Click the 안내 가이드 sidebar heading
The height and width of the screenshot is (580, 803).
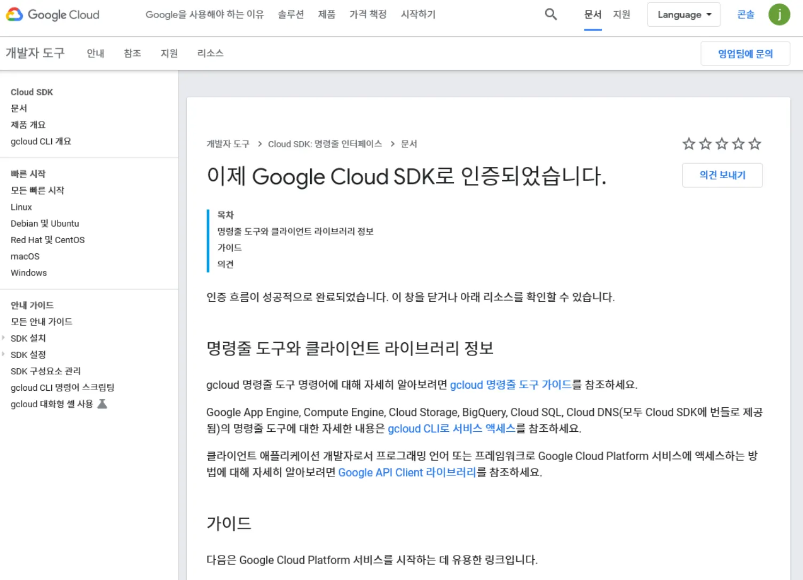pos(32,305)
